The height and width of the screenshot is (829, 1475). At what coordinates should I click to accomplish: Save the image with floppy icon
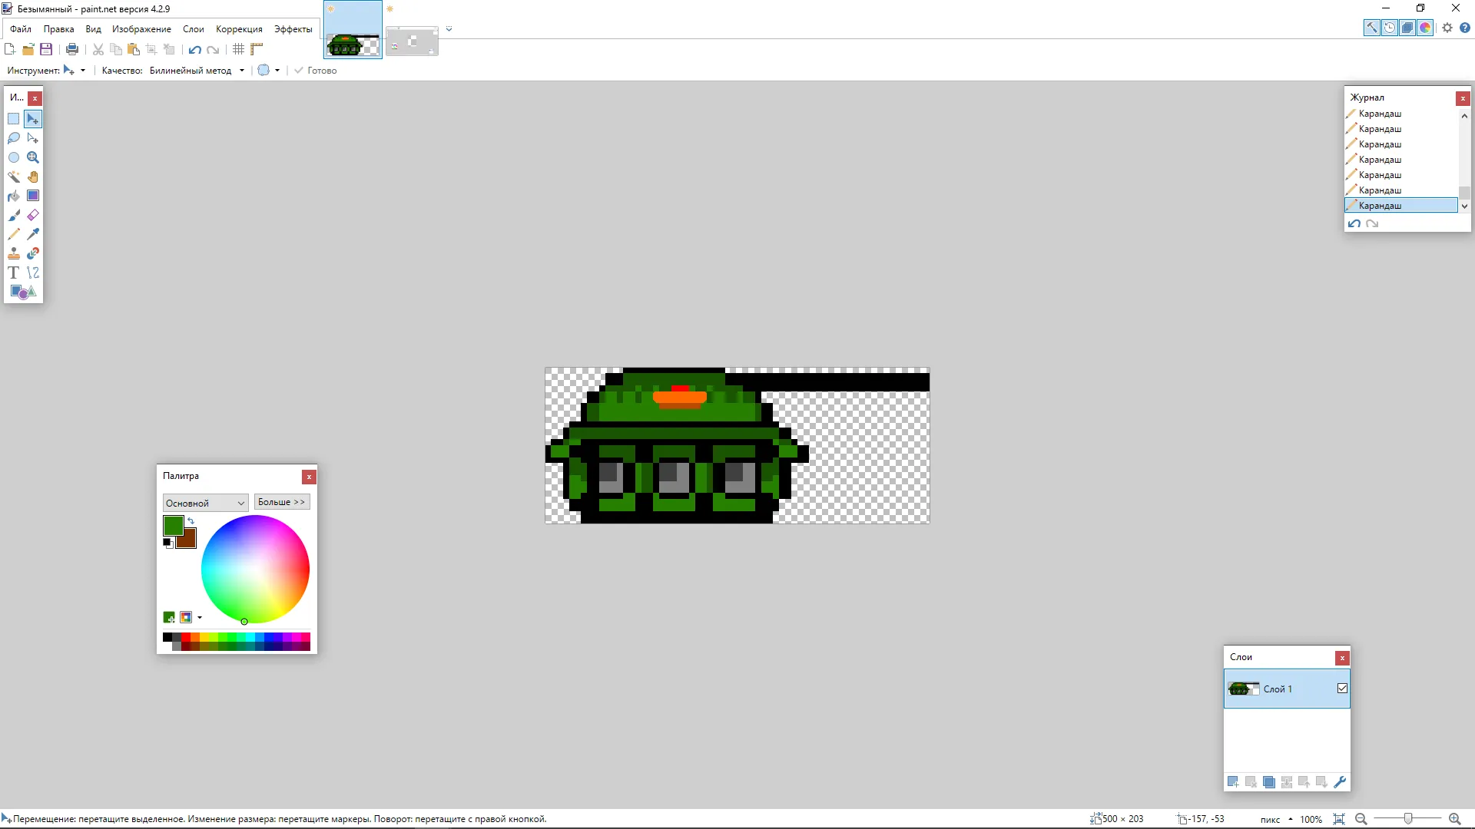point(46,49)
